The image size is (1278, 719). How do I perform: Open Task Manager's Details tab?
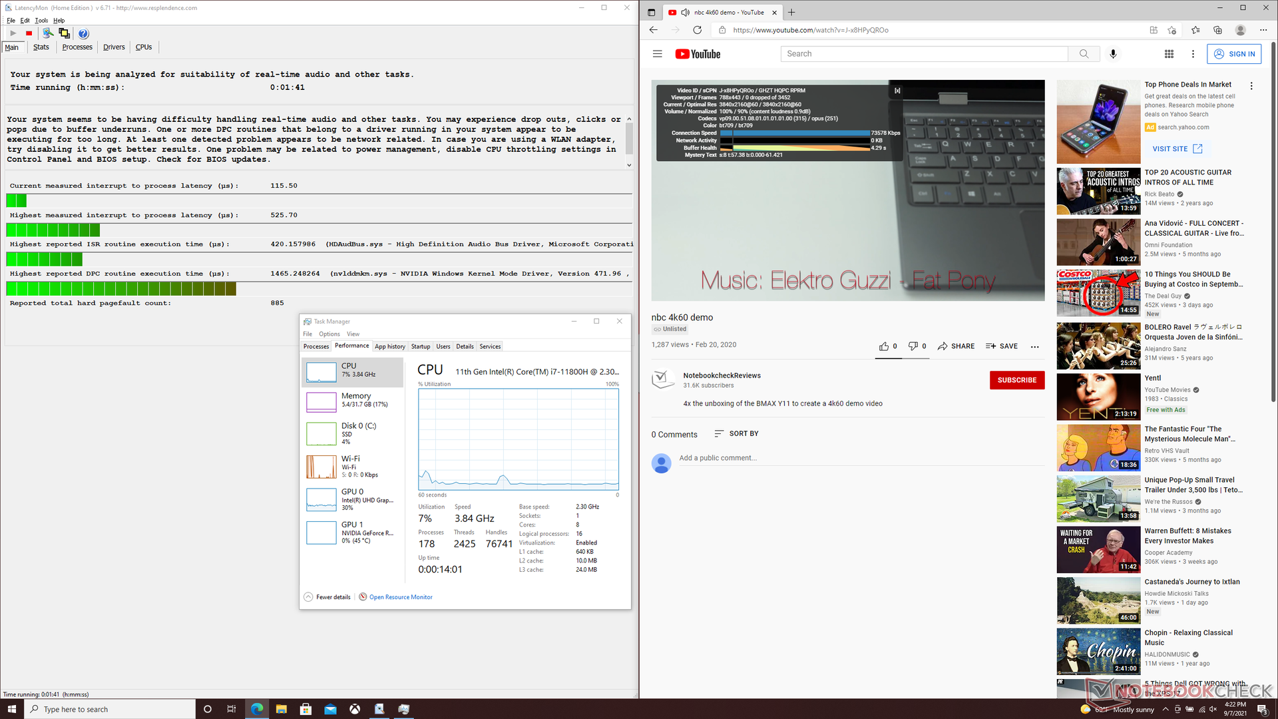[x=465, y=346]
